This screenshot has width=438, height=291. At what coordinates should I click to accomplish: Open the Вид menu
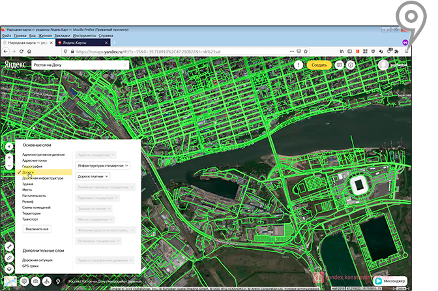[33, 35]
